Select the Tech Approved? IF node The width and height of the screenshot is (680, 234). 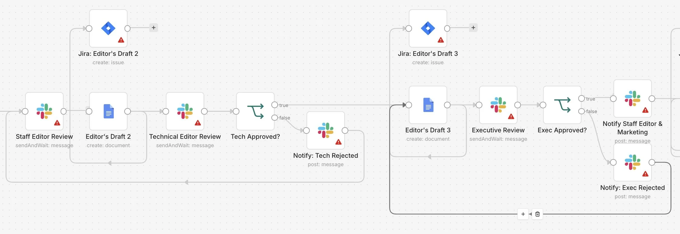[x=255, y=111]
